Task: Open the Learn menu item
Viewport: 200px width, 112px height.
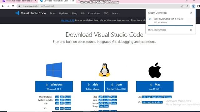Action: (x=115, y=13)
